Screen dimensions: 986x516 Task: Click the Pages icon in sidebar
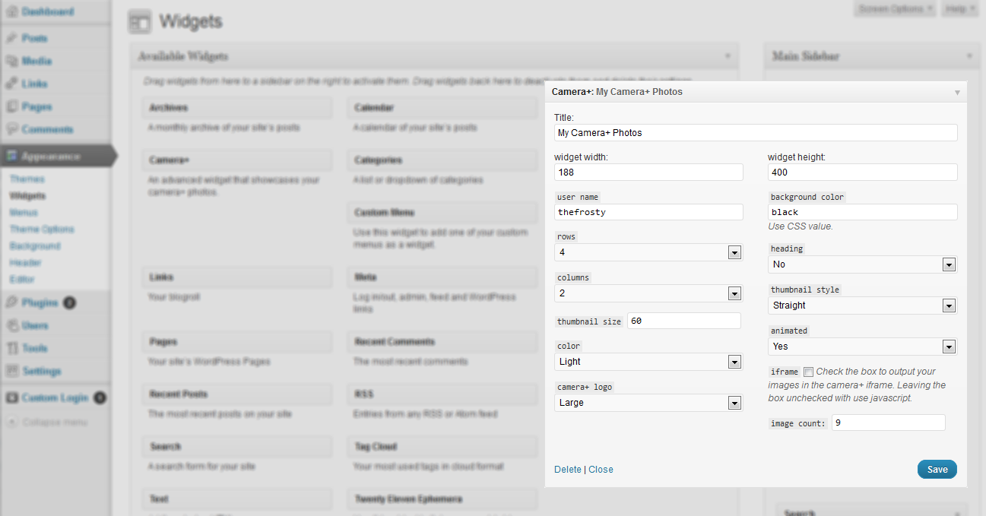pos(12,106)
